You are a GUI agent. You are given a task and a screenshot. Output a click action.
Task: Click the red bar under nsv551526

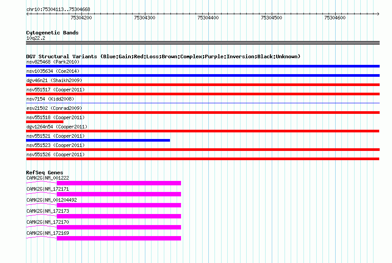pos(203,159)
